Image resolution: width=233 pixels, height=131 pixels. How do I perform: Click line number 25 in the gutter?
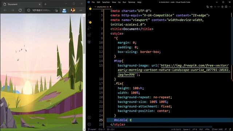click(x=101, y=120)
